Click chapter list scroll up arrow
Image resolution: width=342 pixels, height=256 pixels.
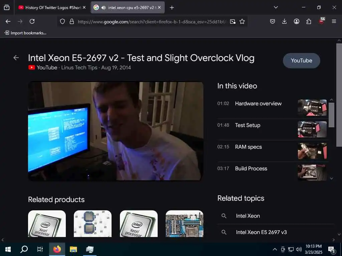pos(332,100)
